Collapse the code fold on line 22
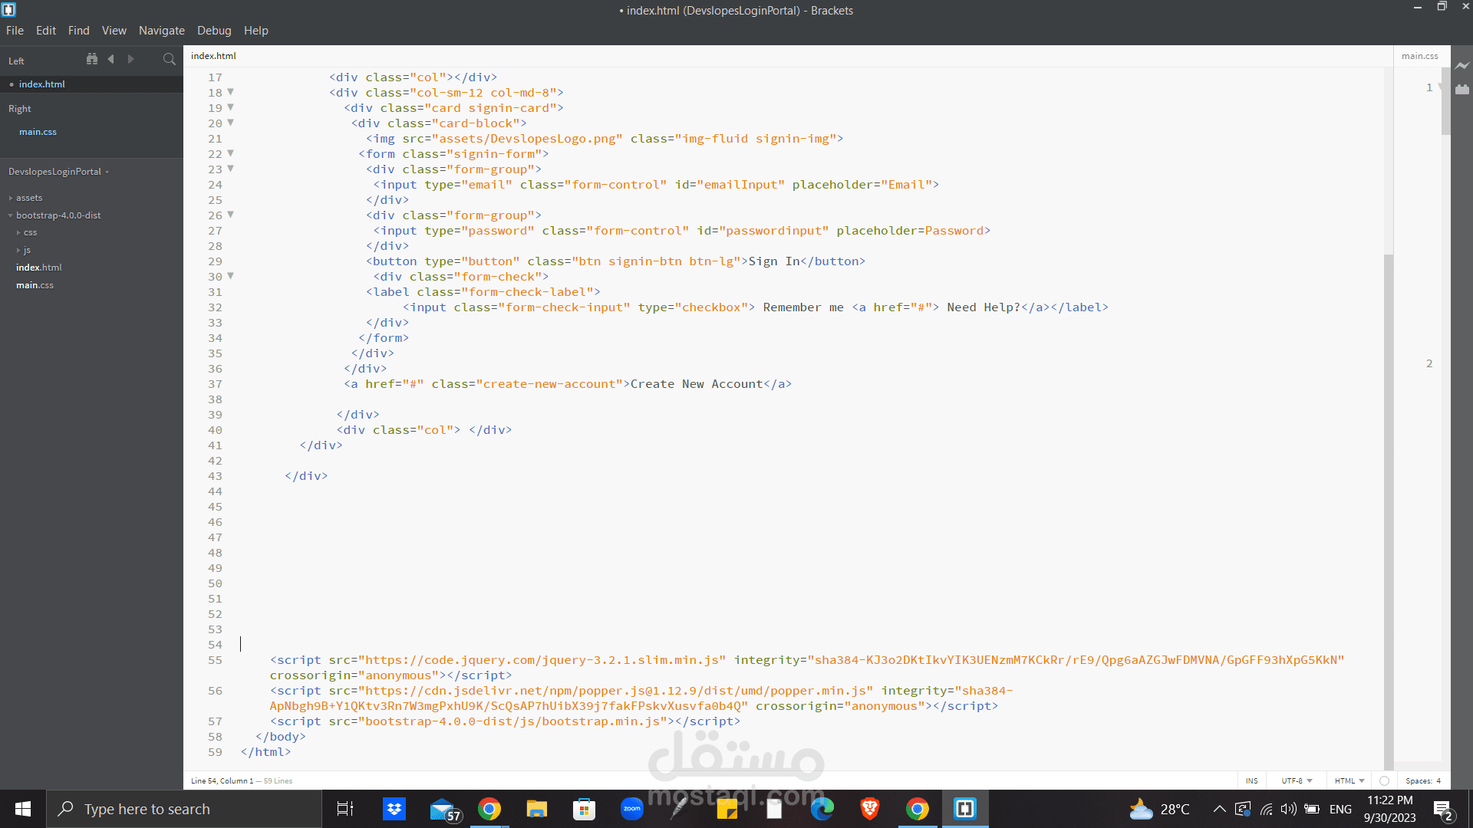This screenshot has width=1473, height=828. 230,153
